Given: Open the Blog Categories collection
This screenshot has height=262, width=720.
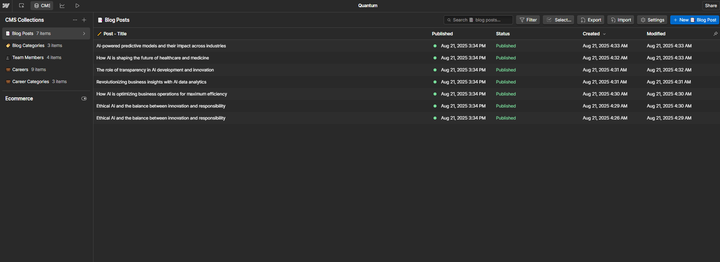Looking at the screenshot, I should pyautogui.click(x=46, y=45).
